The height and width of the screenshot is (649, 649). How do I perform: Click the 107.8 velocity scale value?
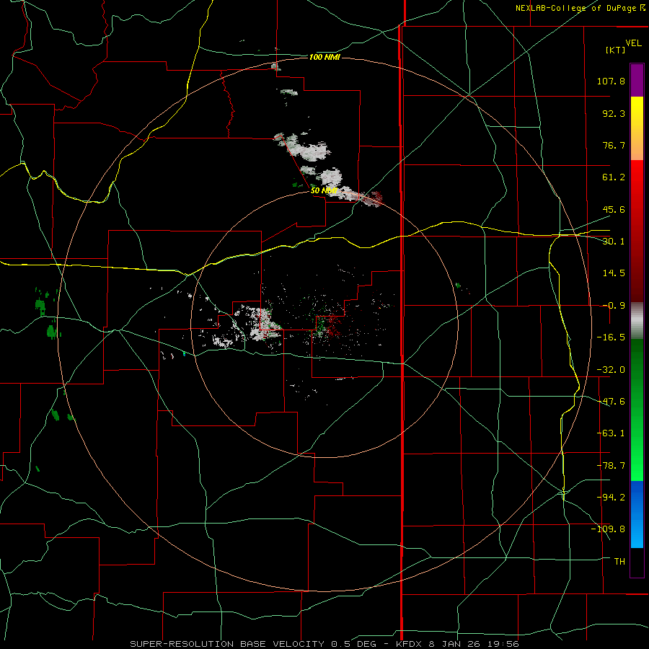[611, 81]
